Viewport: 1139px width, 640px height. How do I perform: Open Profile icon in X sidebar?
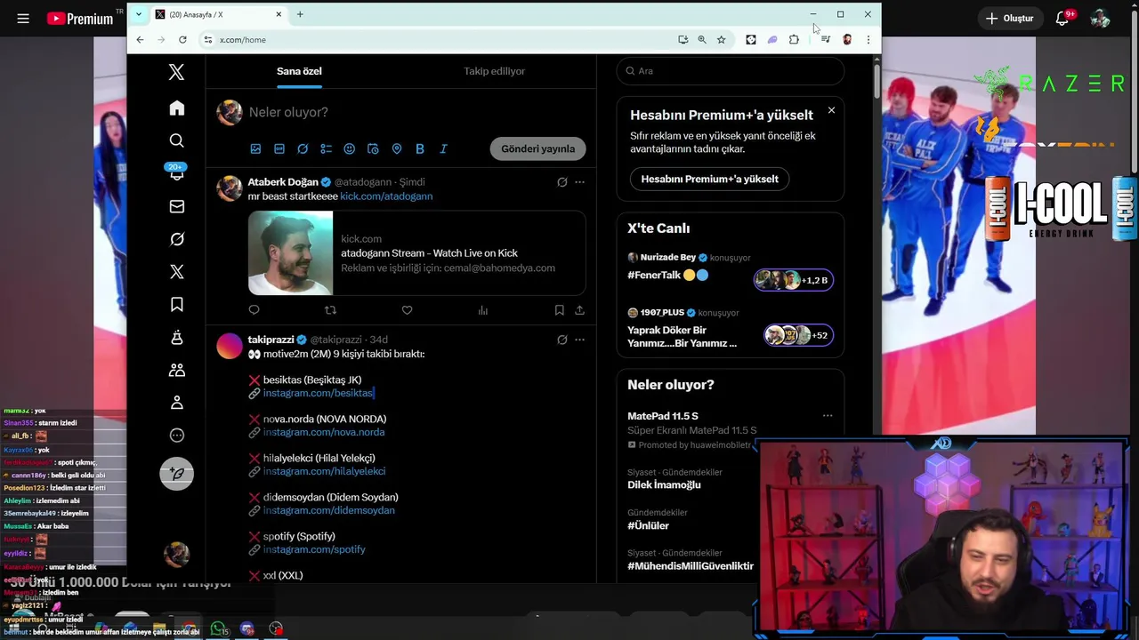pos(177,403)
